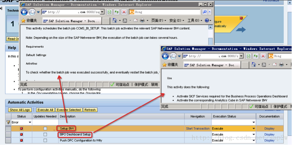
Task: Open address bar dropdown in second IE window
Action: 241,56
